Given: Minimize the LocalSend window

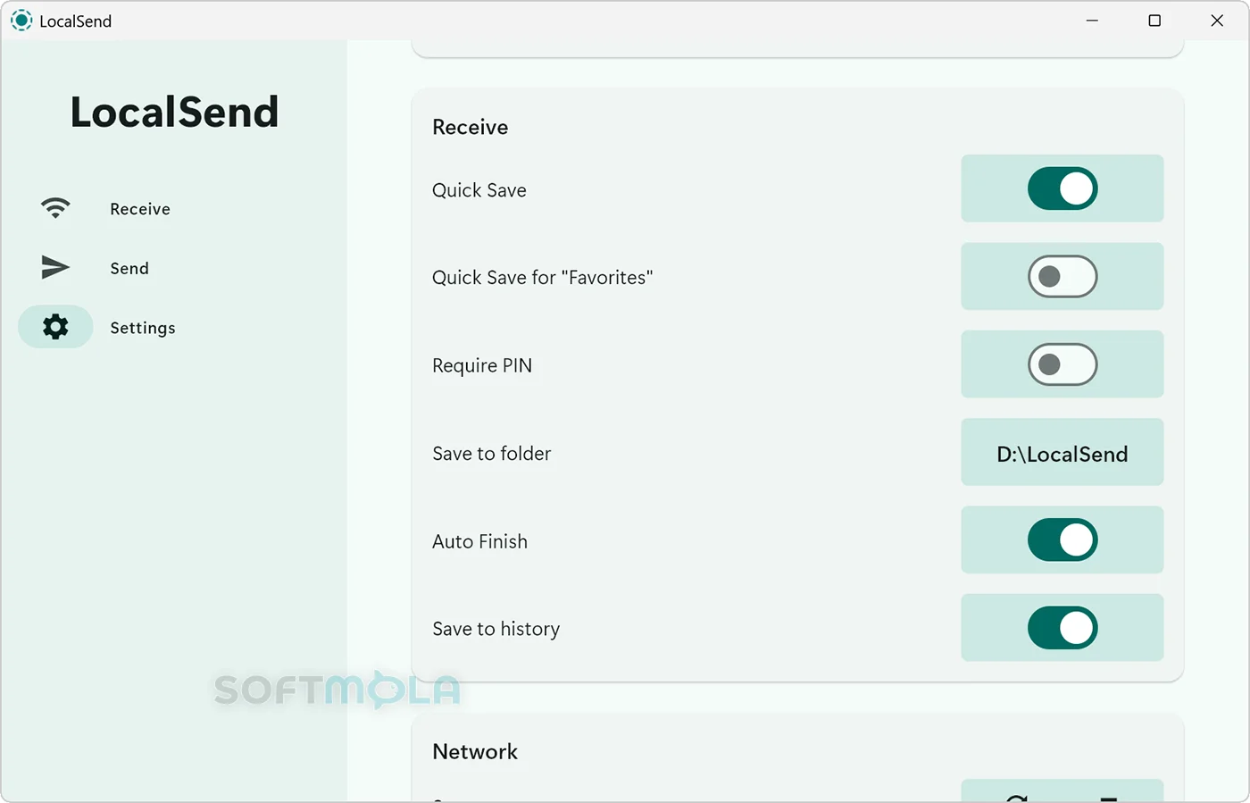Looking at the screenshot, I should 1092,21.
